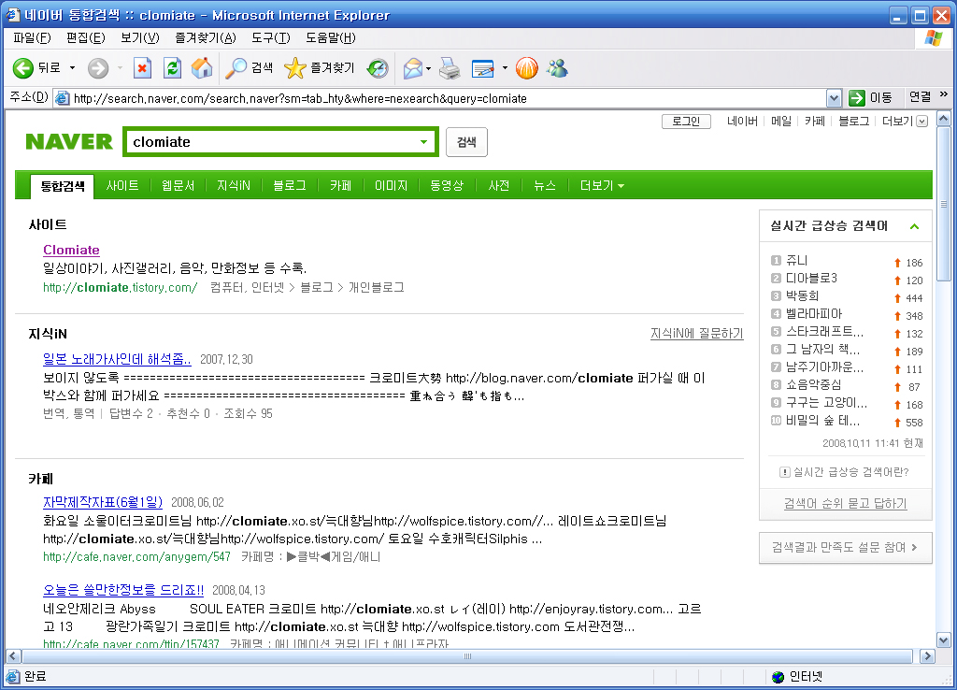Open dropdown arrow next to 뒤로 button
The image size is (957, 690).
pyautogui.click(x=72, y=67)
